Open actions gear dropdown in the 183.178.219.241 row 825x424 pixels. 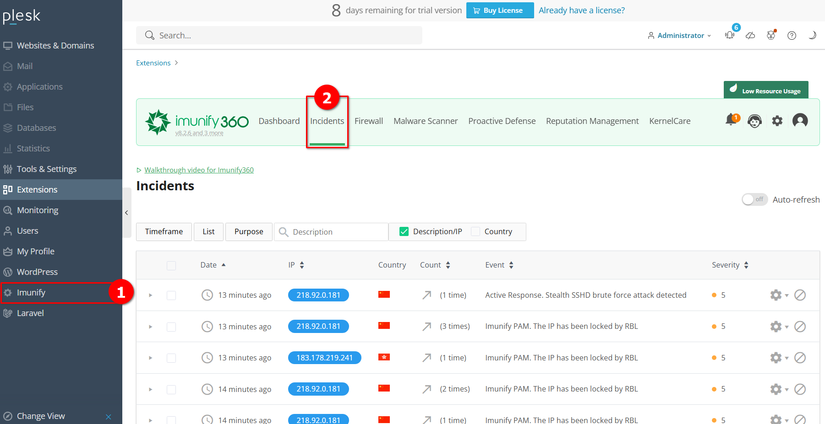[779, 358]
